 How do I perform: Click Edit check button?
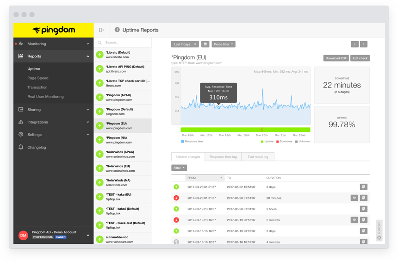pos(360,58)
